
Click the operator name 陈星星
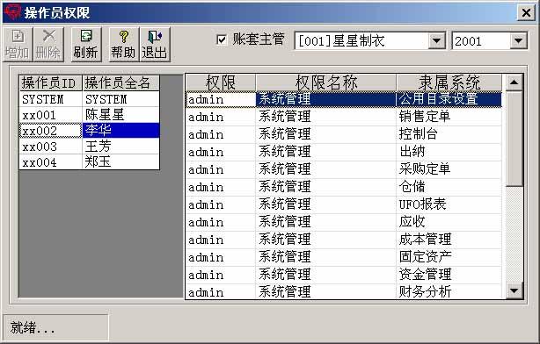click(120, 115)
